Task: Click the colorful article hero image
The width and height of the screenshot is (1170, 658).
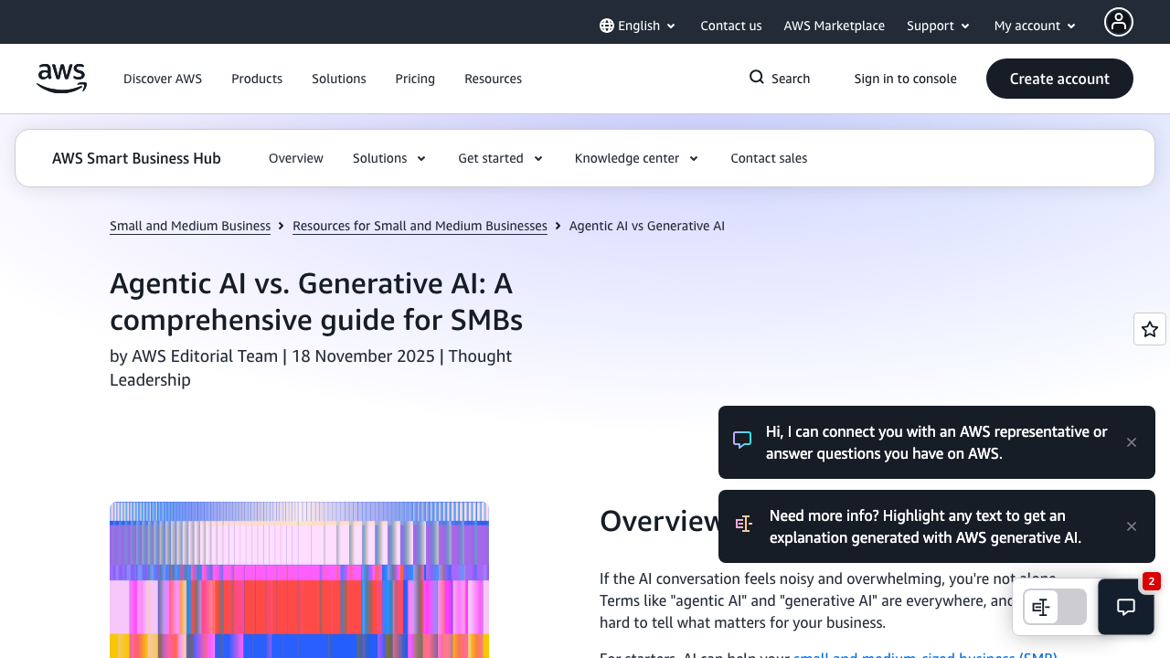Action: [x=299, y=579]
